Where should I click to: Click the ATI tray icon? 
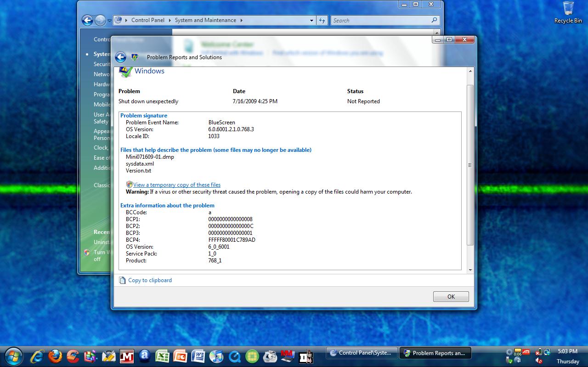(x=526, y=352)
